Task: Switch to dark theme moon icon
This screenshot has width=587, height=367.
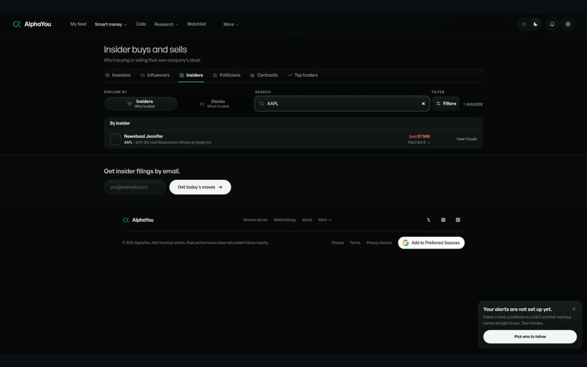Action: click(536, 24)
